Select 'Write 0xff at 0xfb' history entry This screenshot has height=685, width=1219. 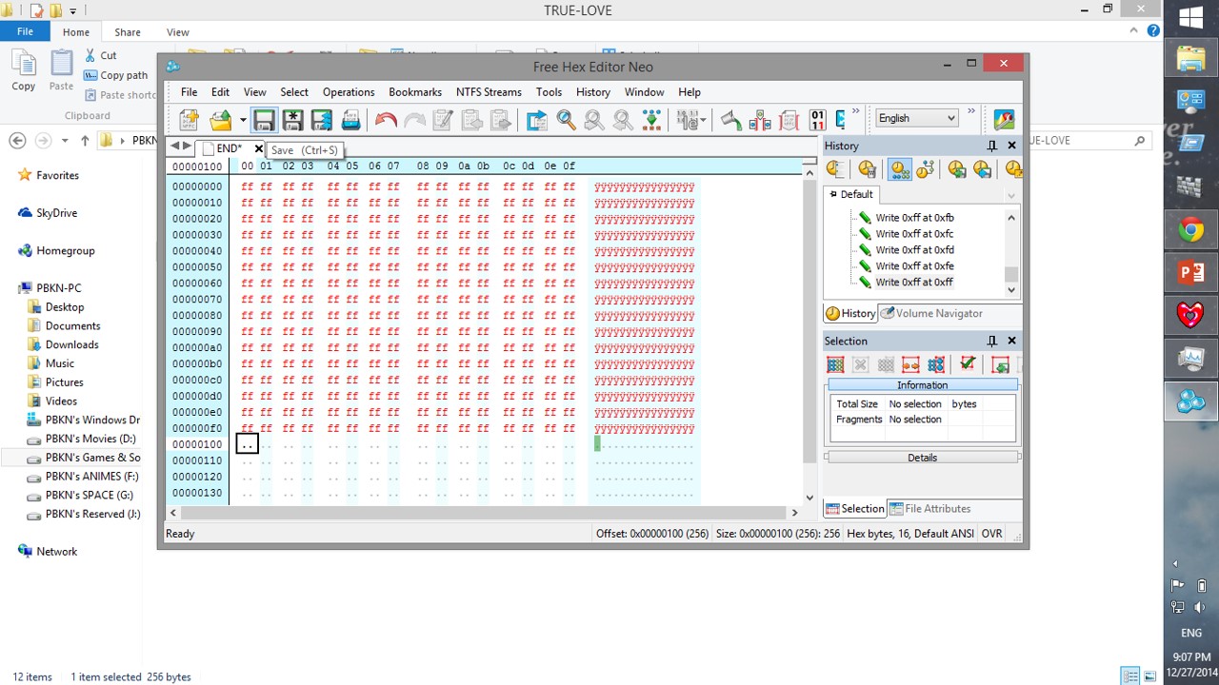click(913, 218)
